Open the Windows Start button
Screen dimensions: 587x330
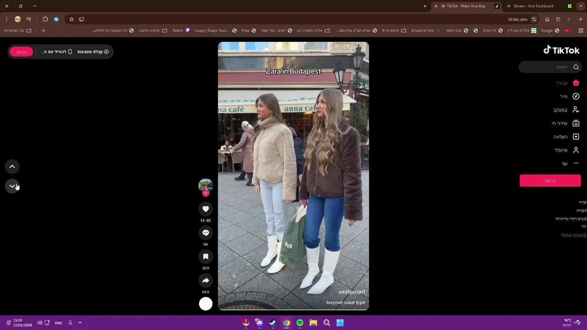point(340,323)
